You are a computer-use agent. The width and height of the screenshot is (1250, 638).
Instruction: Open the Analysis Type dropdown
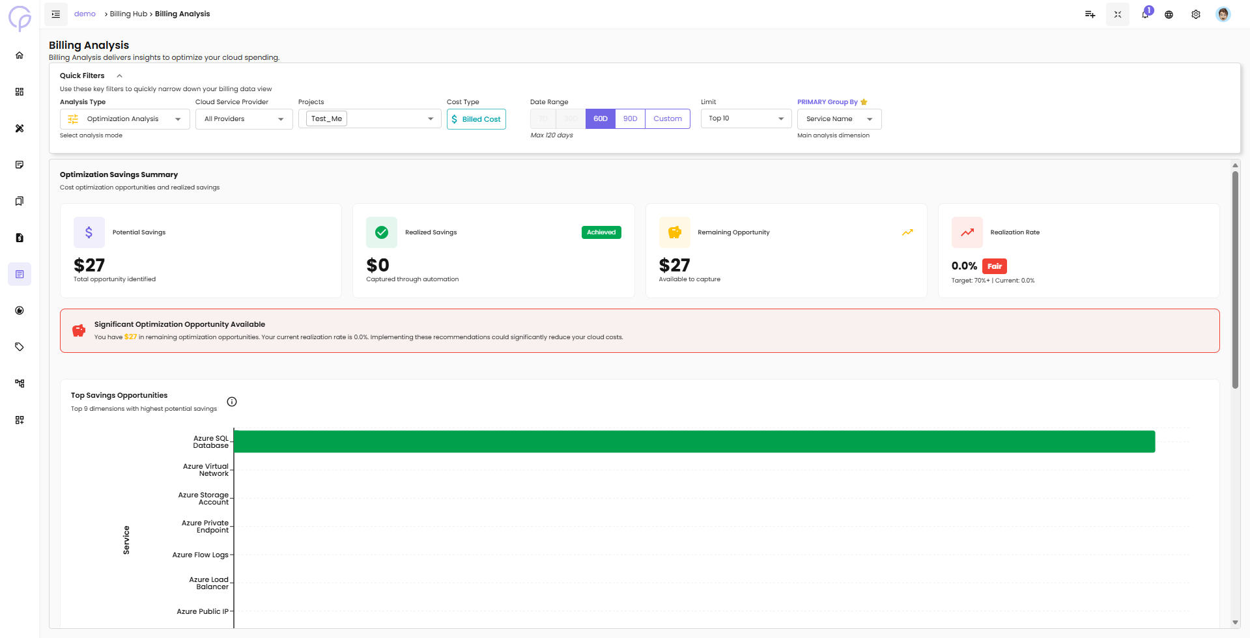click(124, 119)
